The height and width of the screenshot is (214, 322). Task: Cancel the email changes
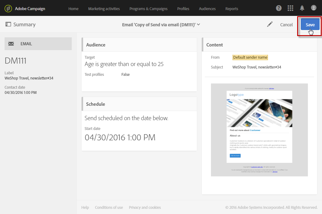286,25
